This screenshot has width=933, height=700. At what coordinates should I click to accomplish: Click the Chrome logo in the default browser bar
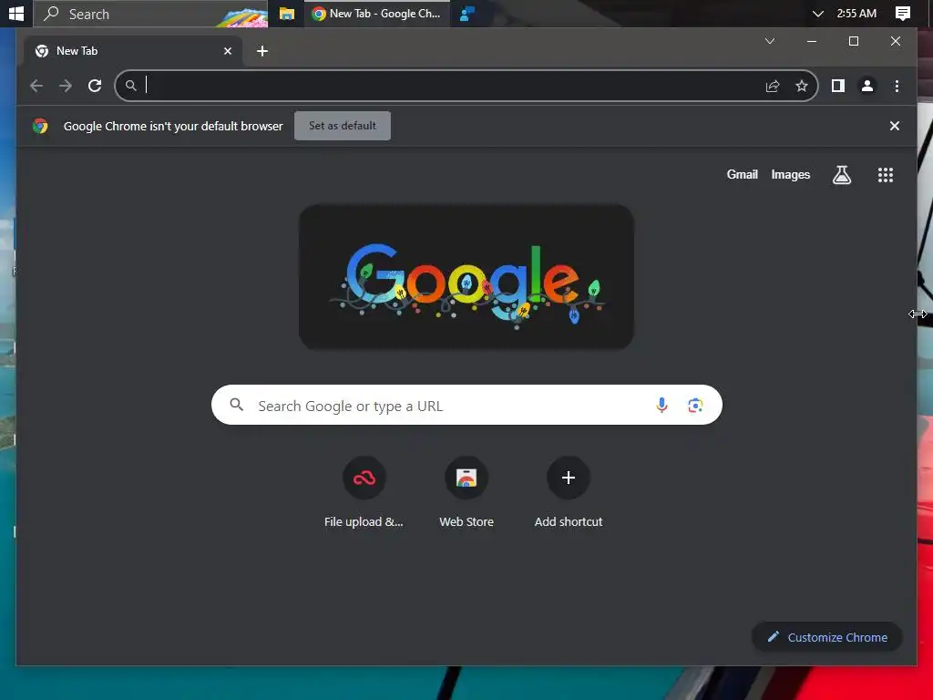pyautogui.click(x=40, y=126)
